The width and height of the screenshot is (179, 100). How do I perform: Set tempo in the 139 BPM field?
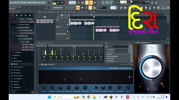[x=72, y=3]
